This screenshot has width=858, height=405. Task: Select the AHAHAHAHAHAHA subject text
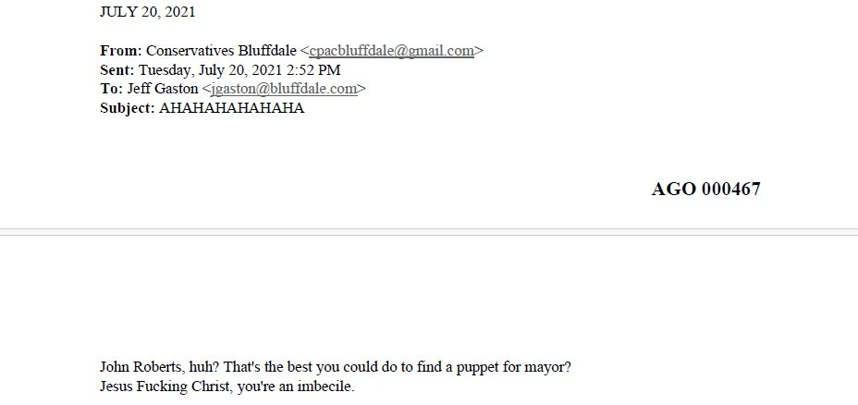click(231, 107)
